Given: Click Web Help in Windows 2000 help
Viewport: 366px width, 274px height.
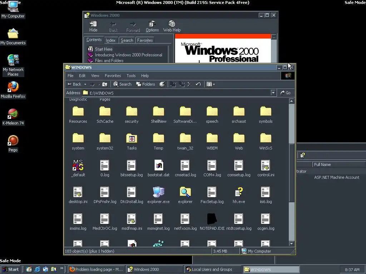Looking at the screenshot, I should click(172, 26).
